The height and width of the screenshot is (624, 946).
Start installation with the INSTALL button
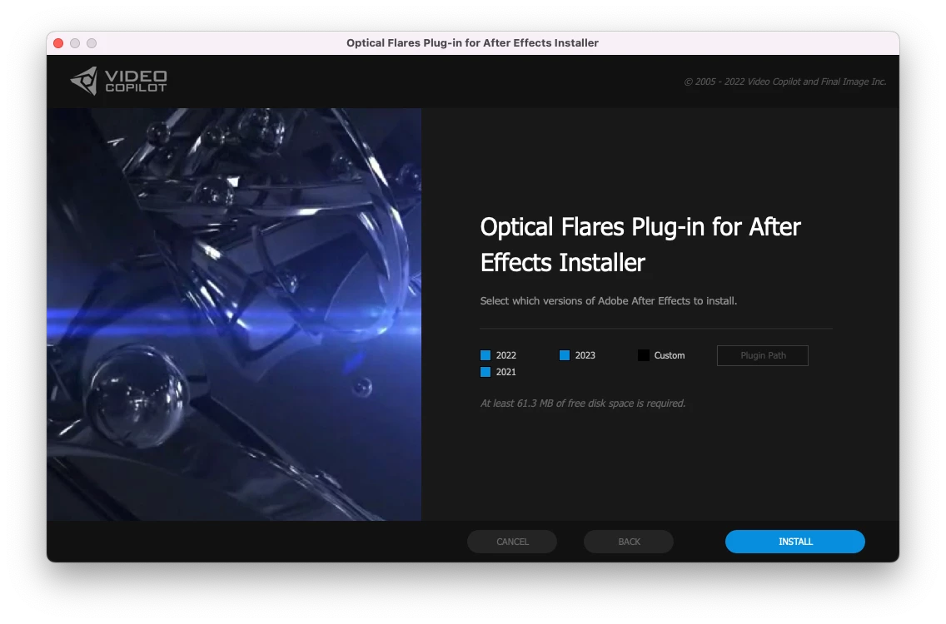point(794,542)
